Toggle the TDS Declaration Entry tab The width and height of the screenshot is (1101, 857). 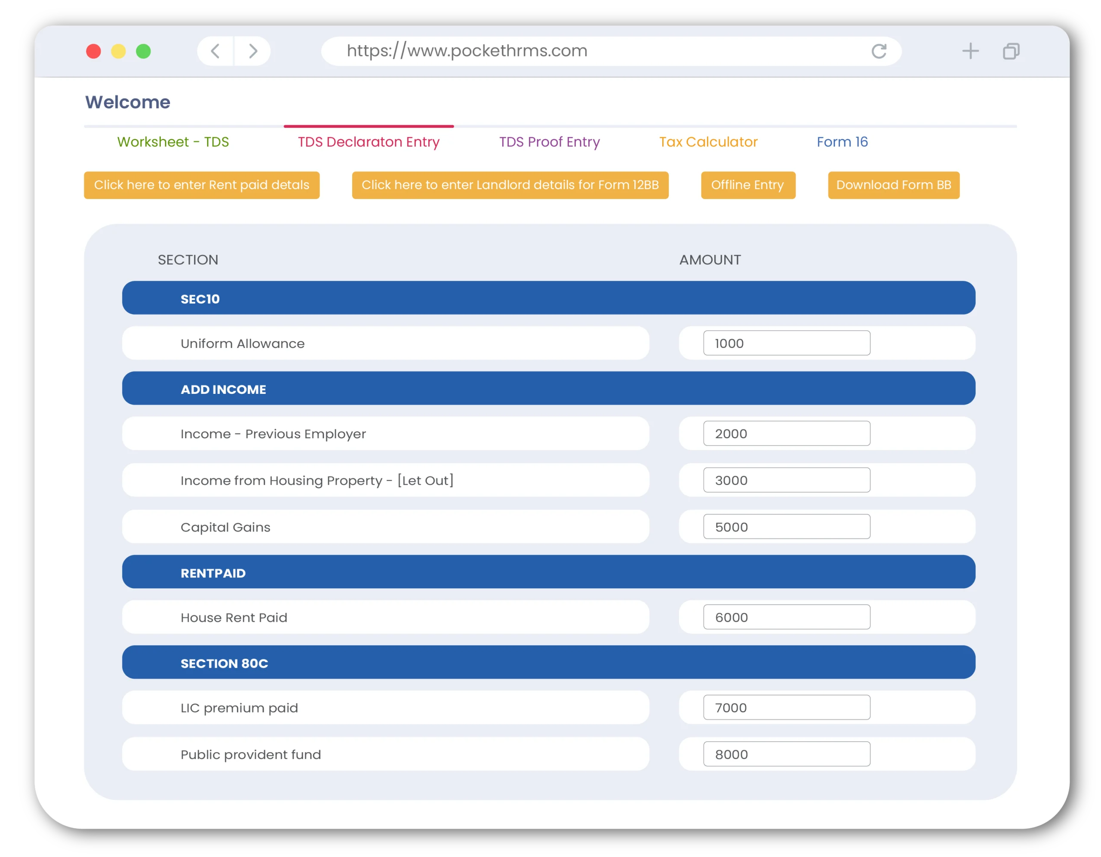pyautogui.click(x=368, y=141)
